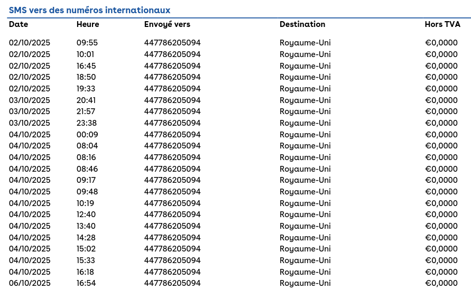The width and height of the screenshot is (471, 289).
Task: Select the time cell 15:33
Action: point(86,260)
